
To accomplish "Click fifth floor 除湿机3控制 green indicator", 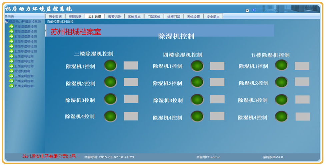I will pyautogui.click(x=282, y=100).
